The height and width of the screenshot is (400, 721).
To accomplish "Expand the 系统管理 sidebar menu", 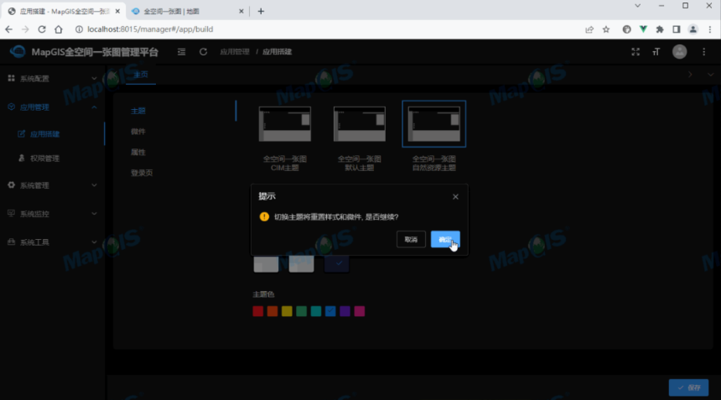I will coord(53,185).
